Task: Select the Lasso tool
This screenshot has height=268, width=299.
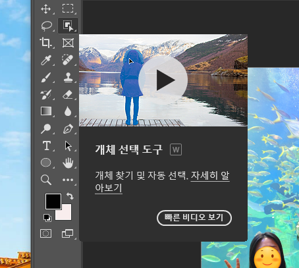Action: pos(47,26)
